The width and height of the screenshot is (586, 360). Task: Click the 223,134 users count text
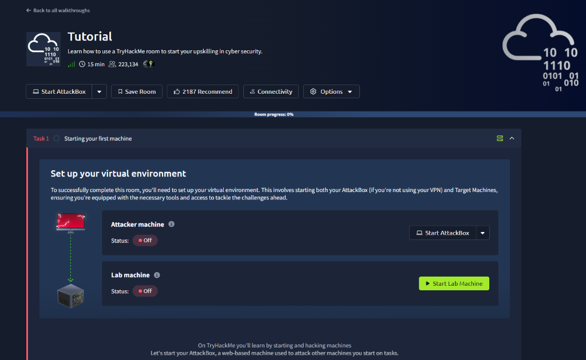coord(128,64)
